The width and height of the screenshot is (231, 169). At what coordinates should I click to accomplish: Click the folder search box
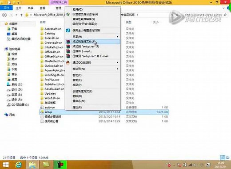(205, 15)
